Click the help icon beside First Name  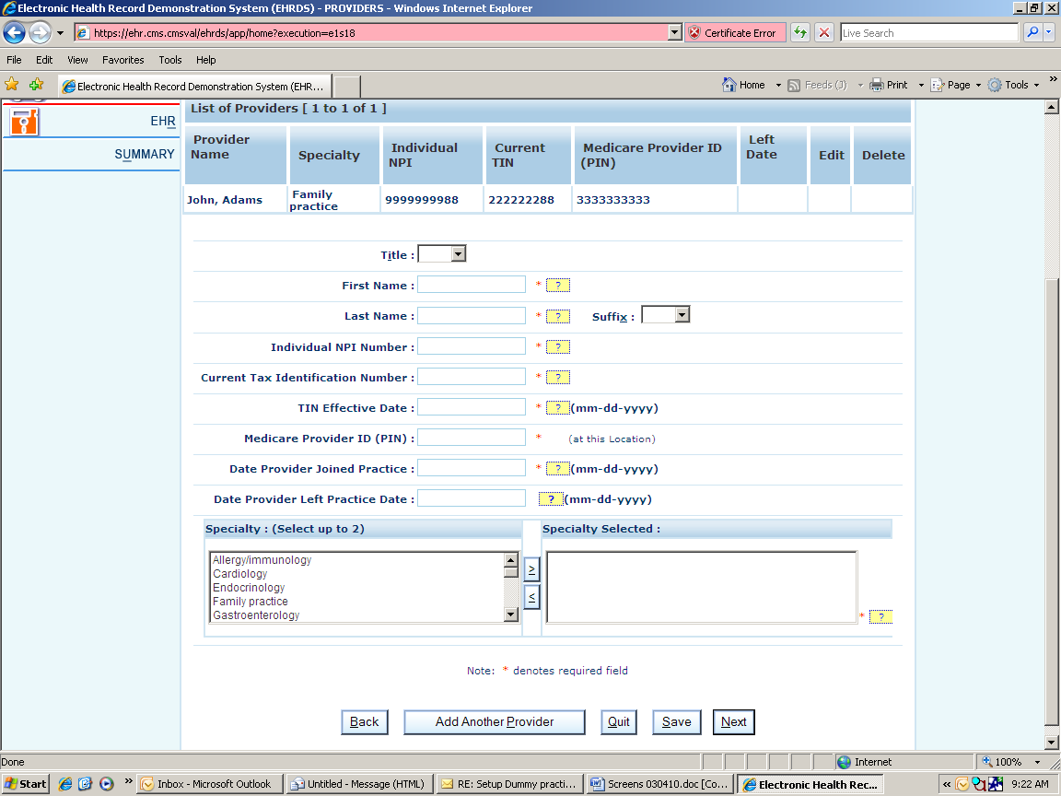557,286
